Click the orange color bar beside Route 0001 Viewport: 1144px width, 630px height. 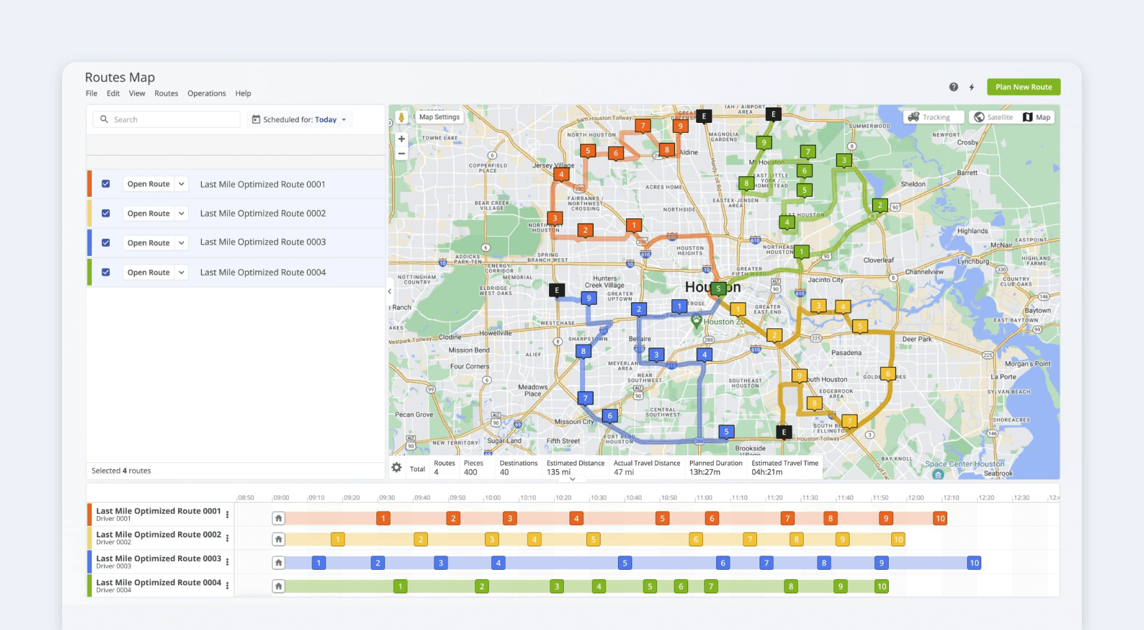pyautogui.click(x=88, y=184)
